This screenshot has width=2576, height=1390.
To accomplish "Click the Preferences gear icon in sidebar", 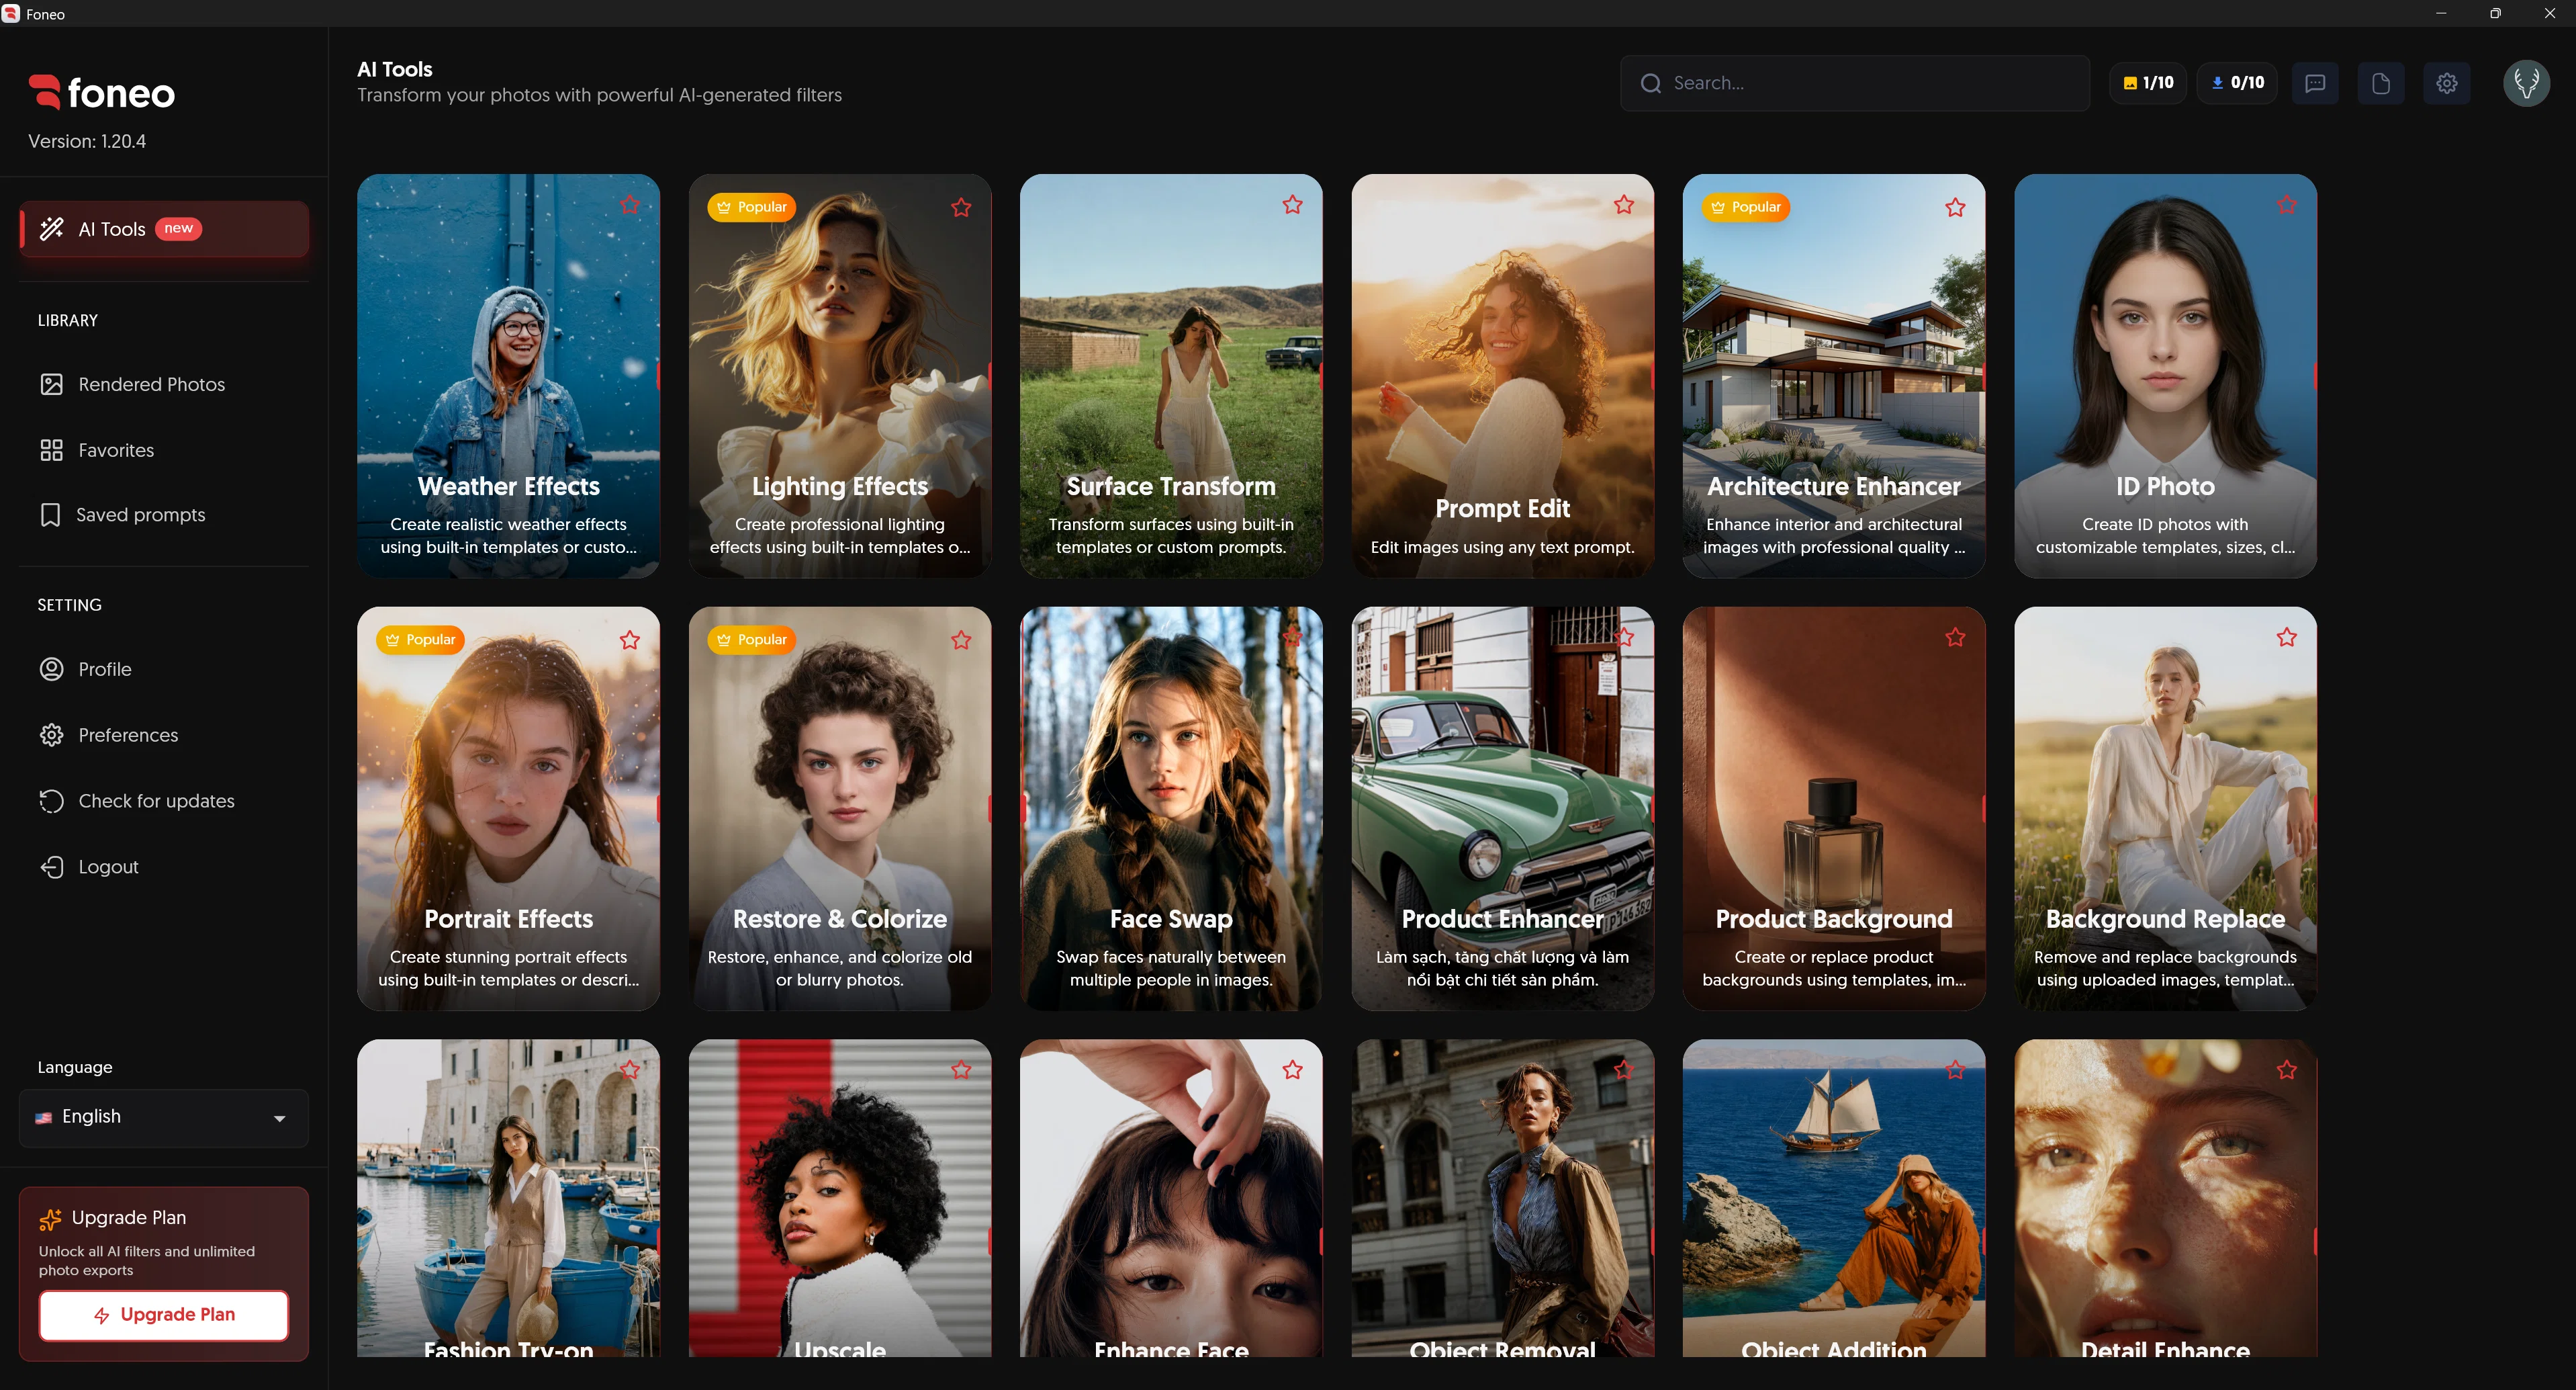I will click(x=51, y=736).
